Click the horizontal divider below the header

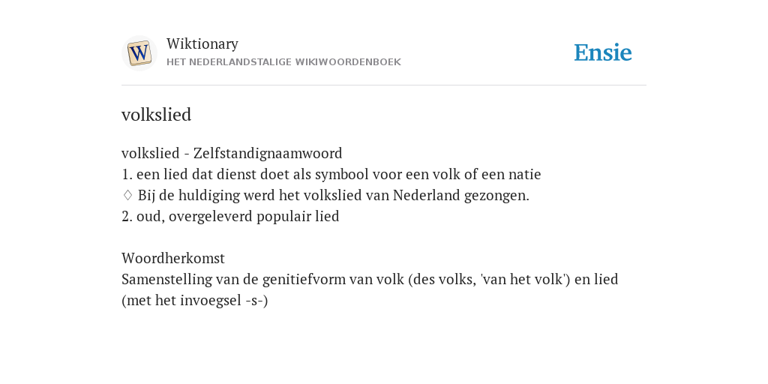click(x=384, y=85)
